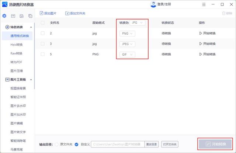236x153 pixels.
Task: Collapse the 特色转换 section
Action: (31, 27)
